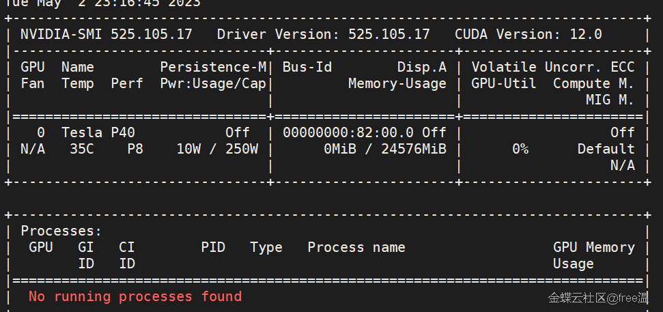
Task: Click the Processes section heading
Action: (x=61, y=231)
